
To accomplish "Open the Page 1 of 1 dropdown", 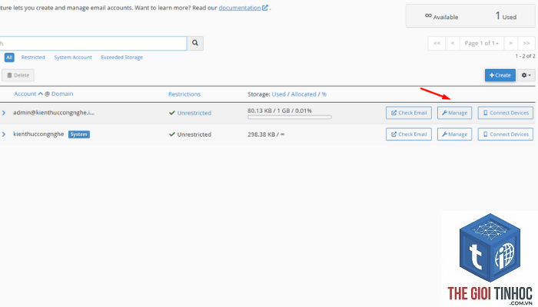I will 481,43.
